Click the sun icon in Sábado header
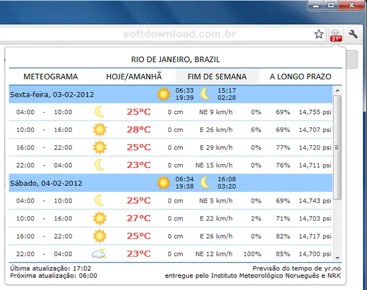The height and width of the screenshot is (290, 367). 163,183
